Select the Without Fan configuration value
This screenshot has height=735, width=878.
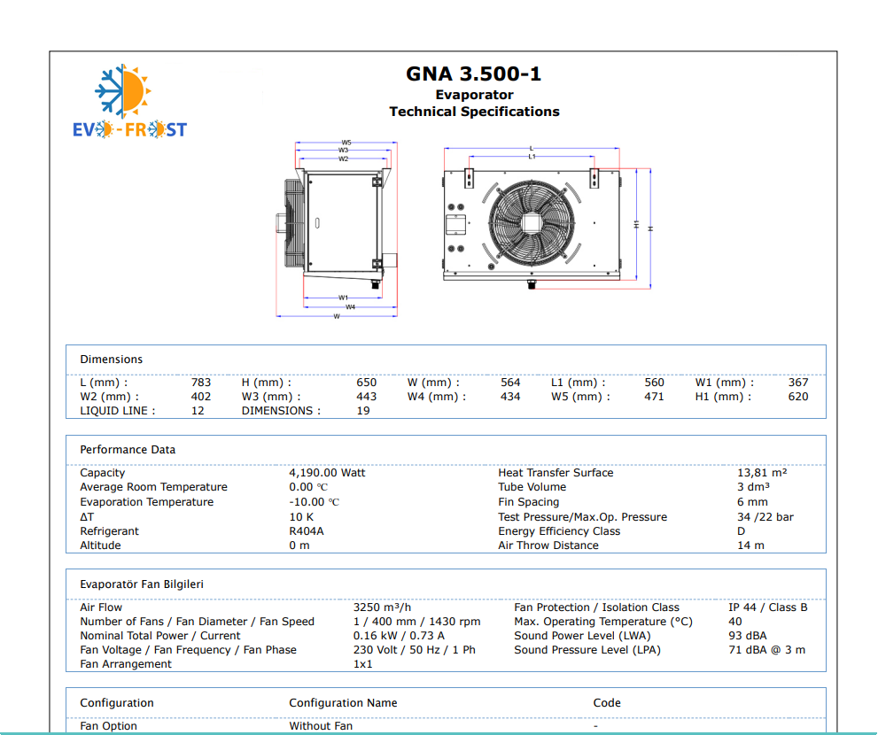[321, 726]
